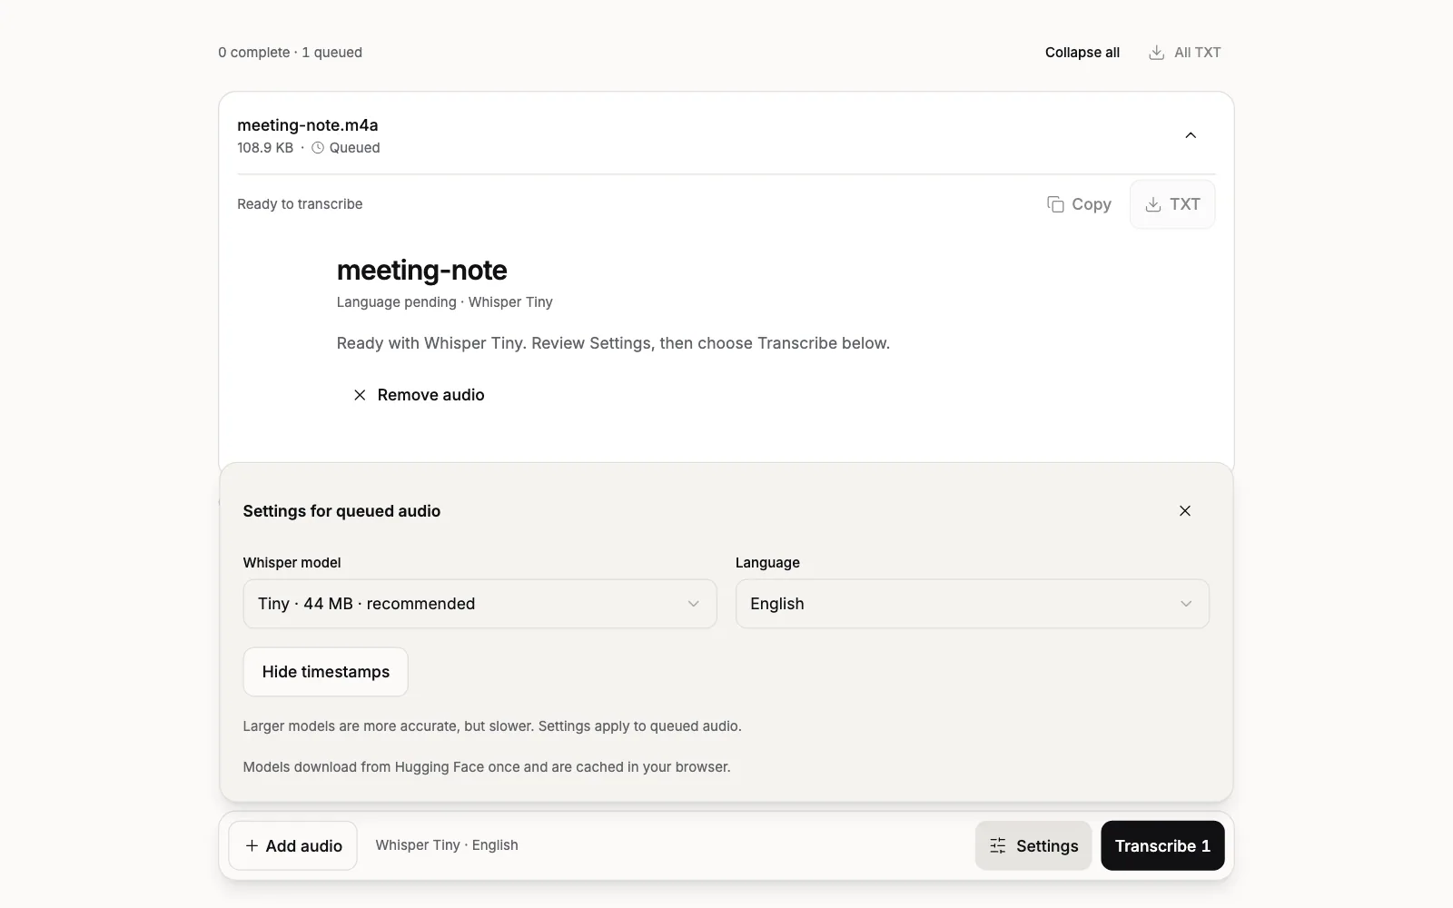Click the meeting-note.m4a file name
The width and height of the screenshot is (1453, 908).
[x=308, y=125]
